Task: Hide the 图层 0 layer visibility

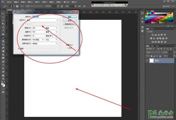Action: tap(147, 61)
